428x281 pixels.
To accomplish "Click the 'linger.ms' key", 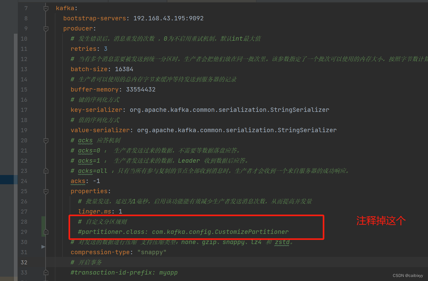I will pyautogui.click(x=95, y=212).
